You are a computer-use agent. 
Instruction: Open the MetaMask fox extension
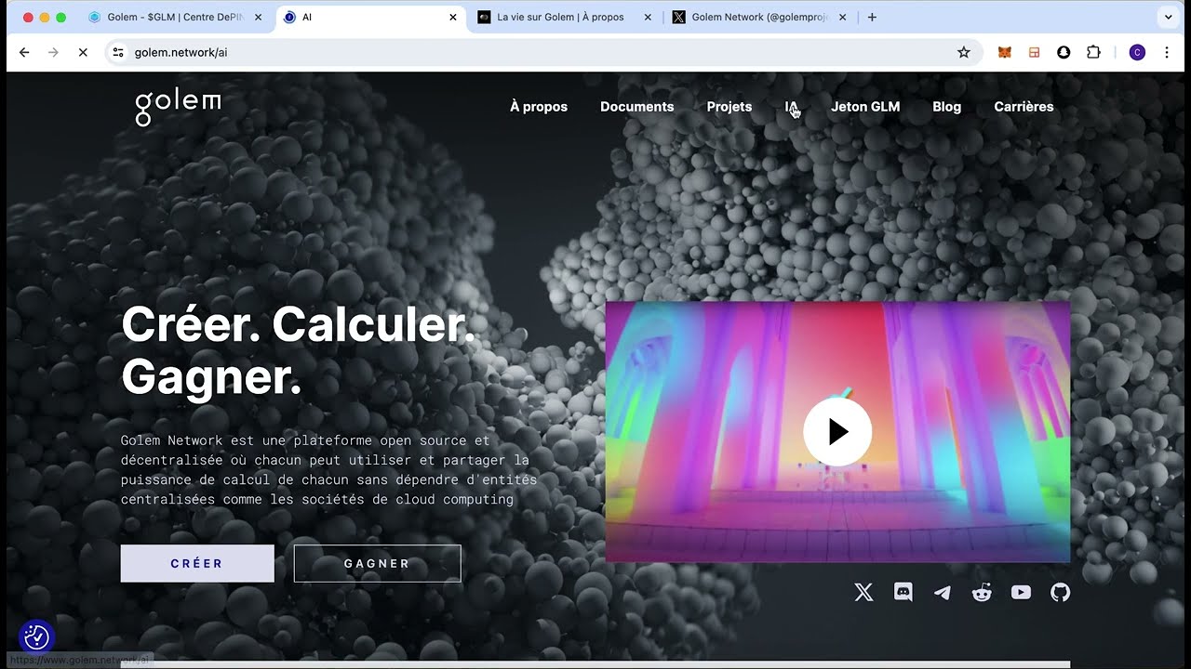coord(1005,53)
